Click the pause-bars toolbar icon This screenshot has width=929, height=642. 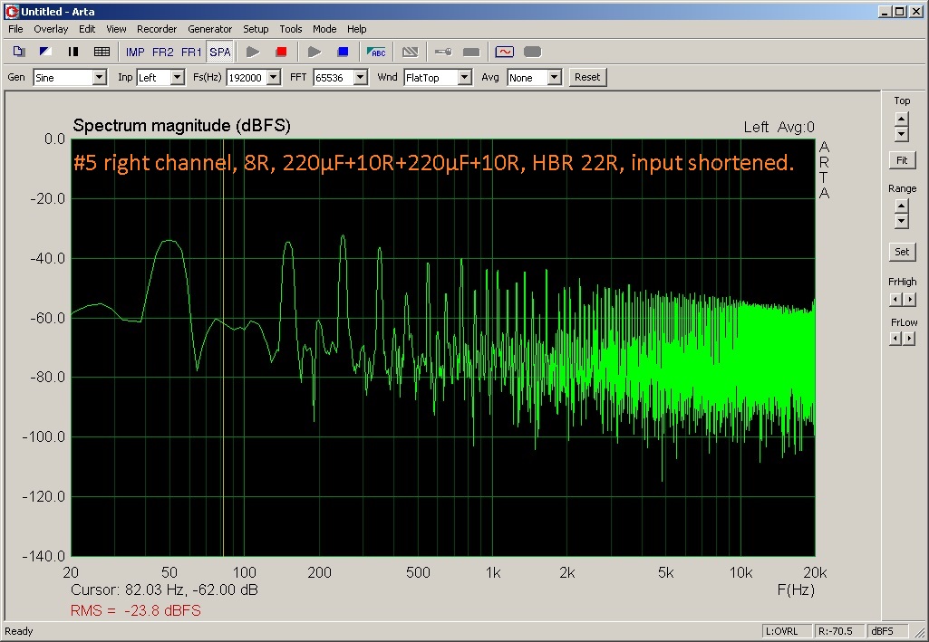point(73,52)
